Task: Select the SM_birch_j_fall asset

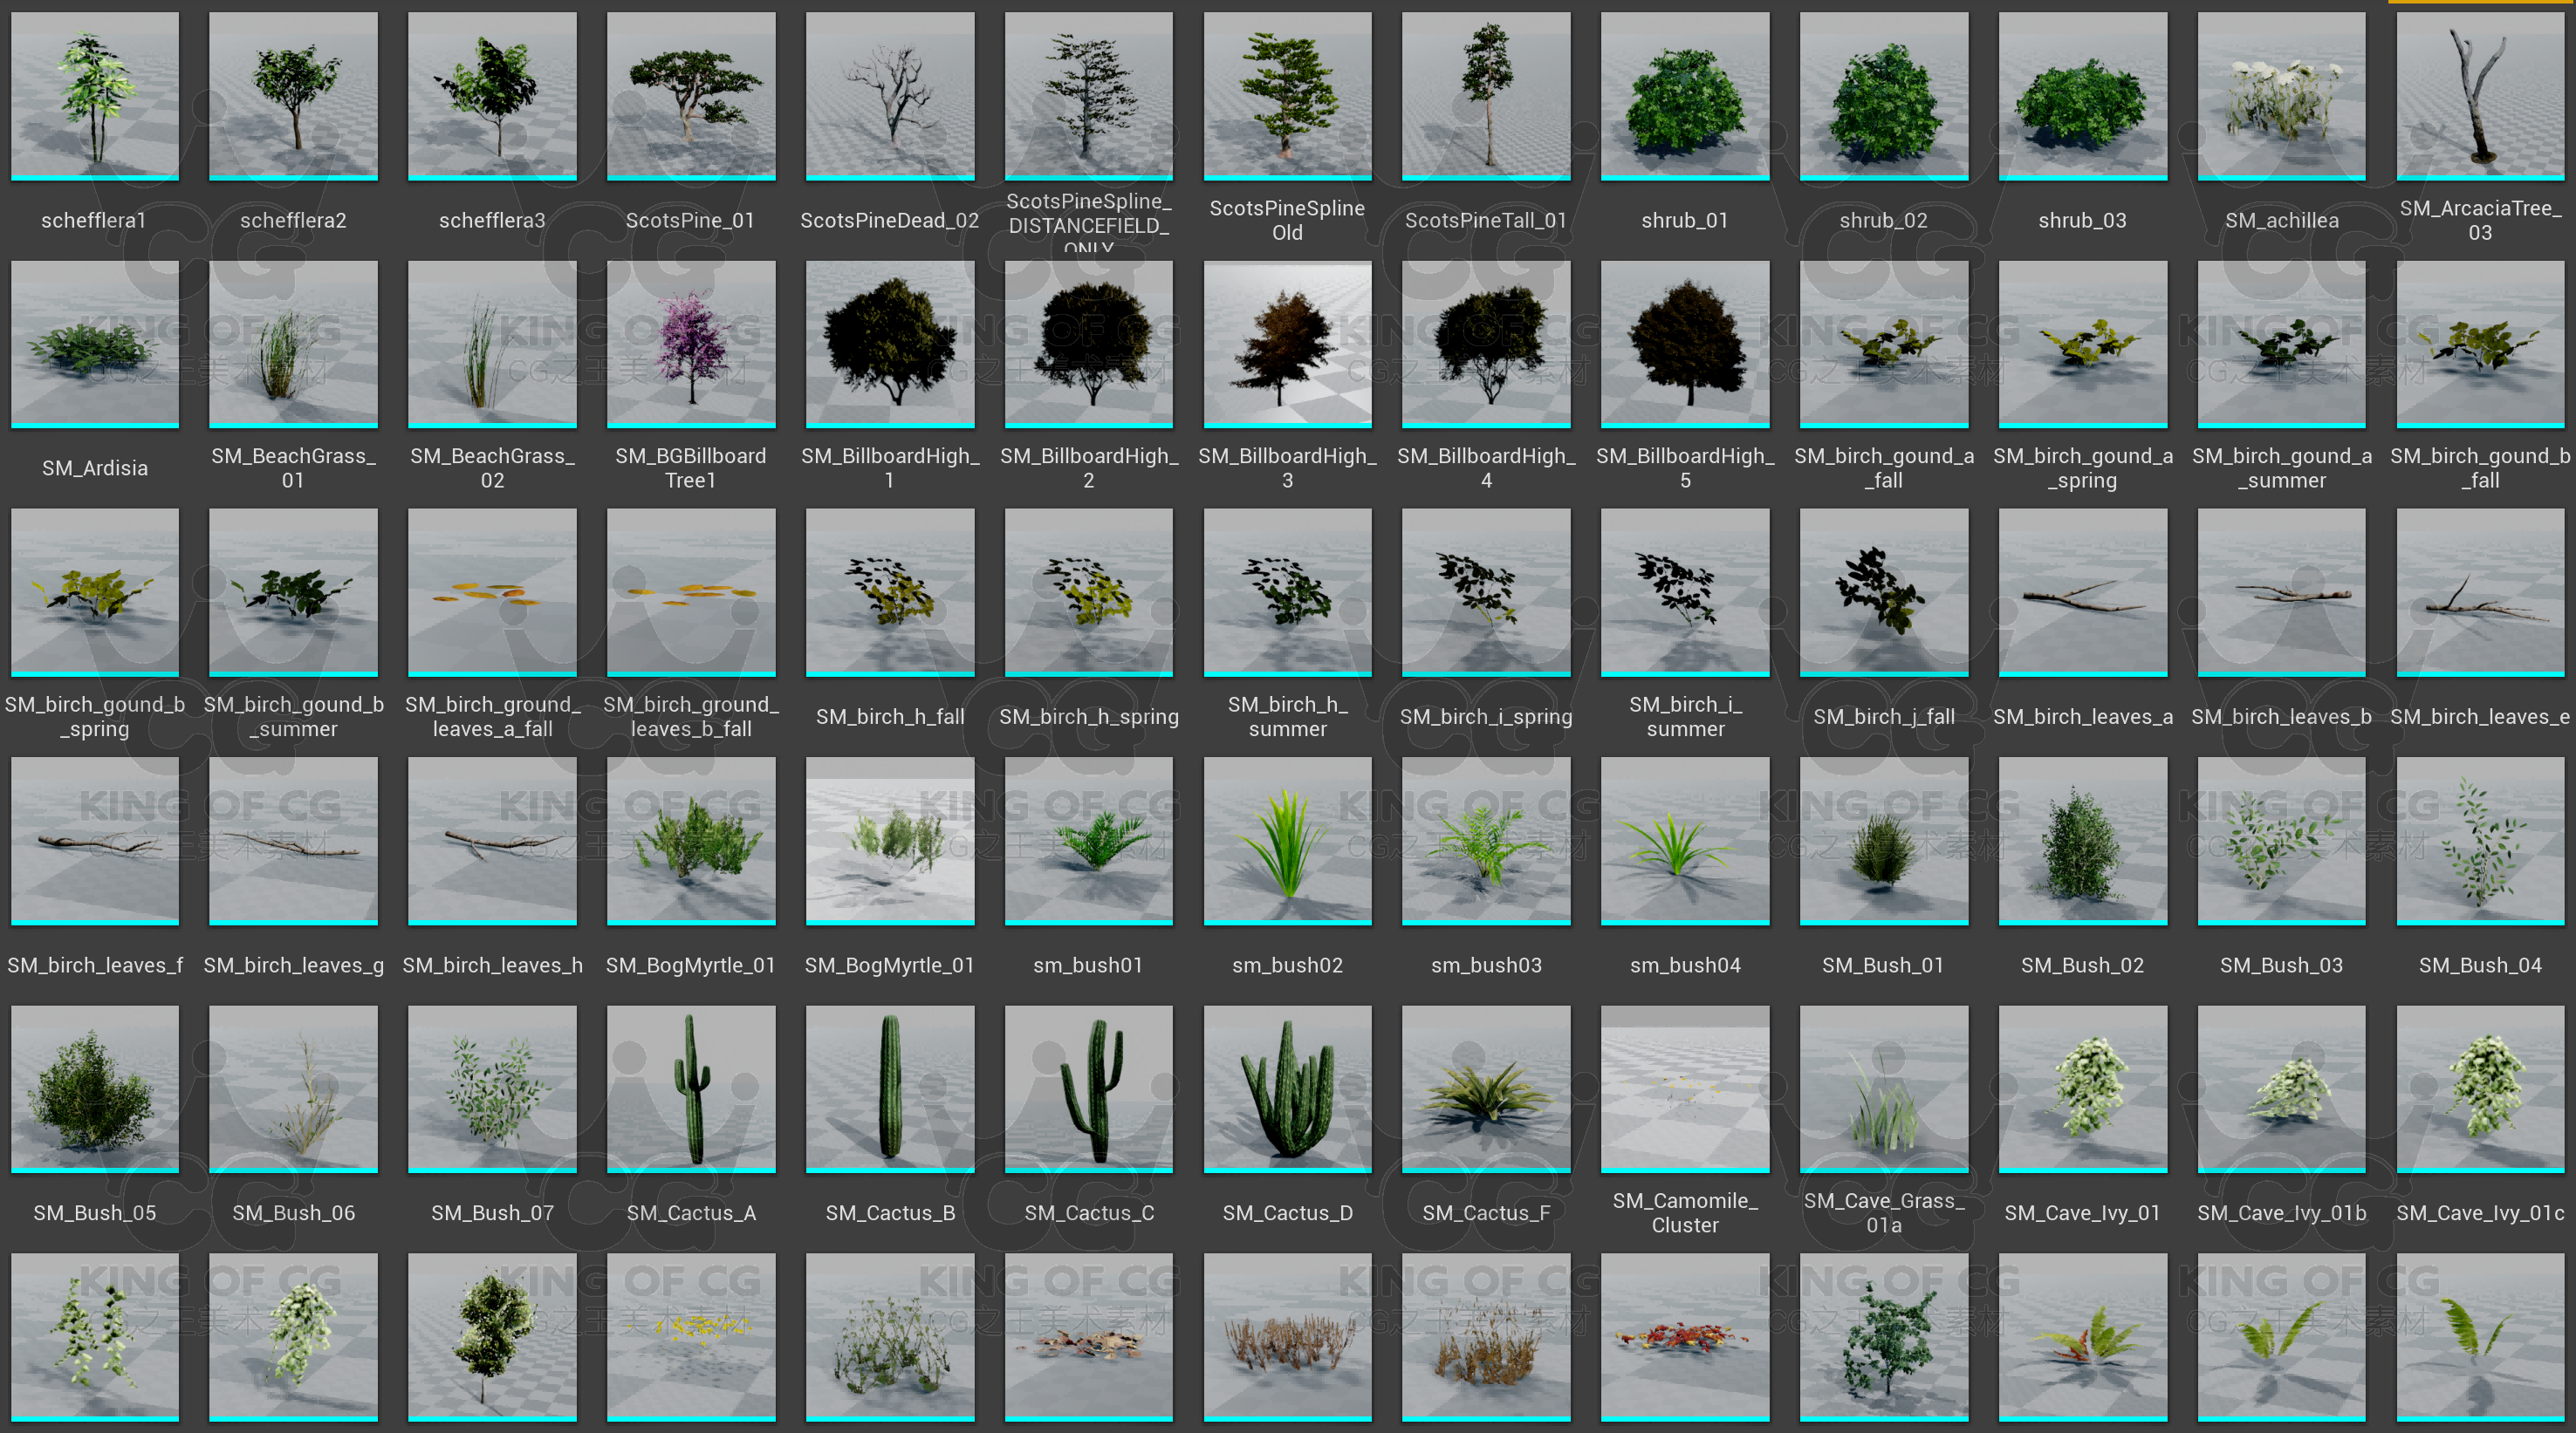Action: (x=1883, y=591)
